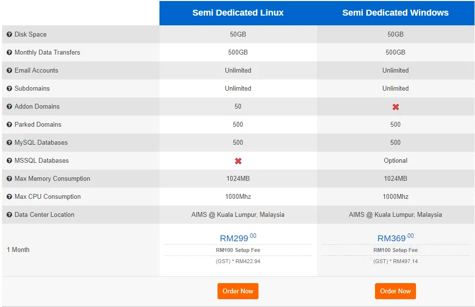
Task: Click 1000Mhz CPU under Windows
Action: point(396,196)
